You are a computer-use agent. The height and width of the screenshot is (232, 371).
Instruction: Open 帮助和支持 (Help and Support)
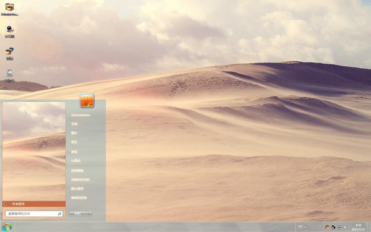click(x=79, y=198)
